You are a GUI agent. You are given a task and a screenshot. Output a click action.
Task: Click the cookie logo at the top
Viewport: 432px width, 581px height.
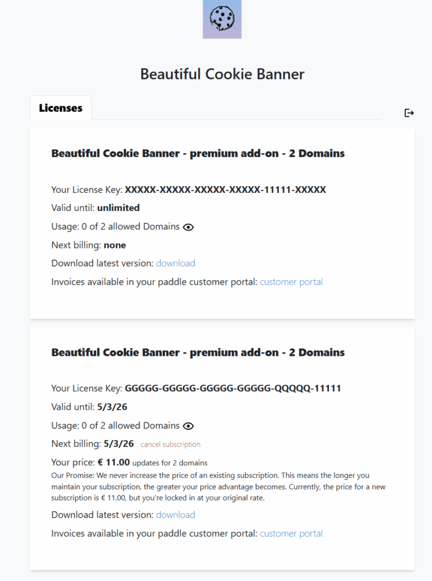(x=222, y=19)
